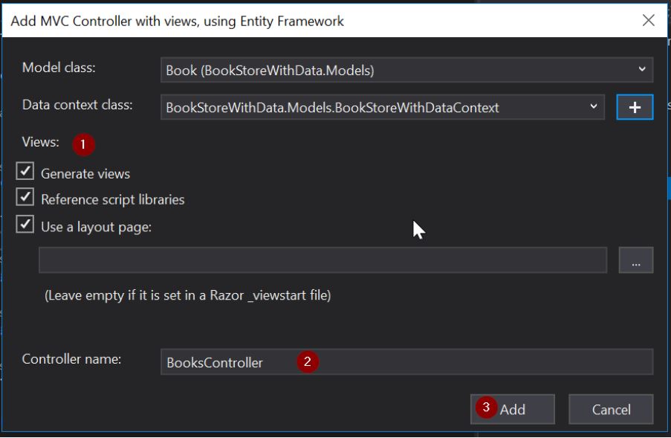The image size is (671, 438).
Task: Click the plus button to add data context
Action: pyautogui.click(x=635, y=107)
